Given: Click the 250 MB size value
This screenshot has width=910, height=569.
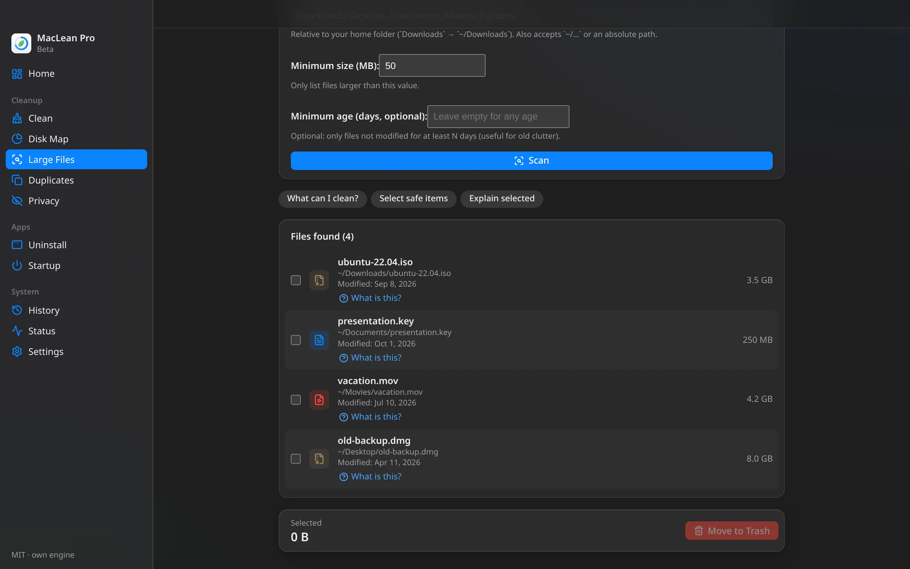Looking at the screenshot, I should tap(758, 340).
